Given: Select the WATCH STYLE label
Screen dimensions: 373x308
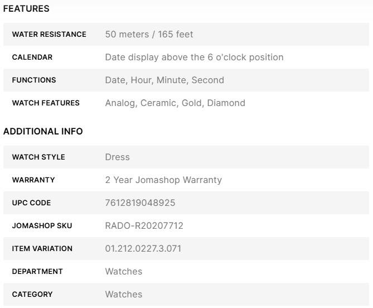Looking at the screenshot, I should point(38,157).
